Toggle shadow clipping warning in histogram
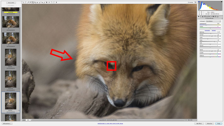224x126 pixels. (199, 2)
